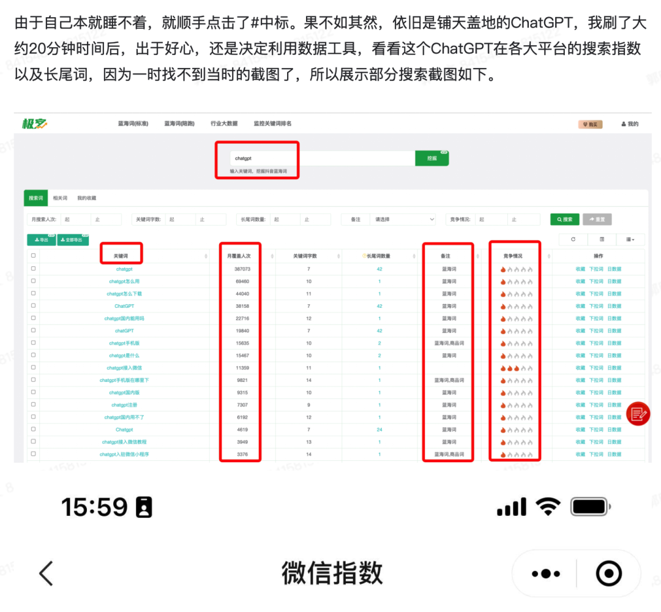
Task: Sort by 长尾词数量 column sort arrows
Action: (414, 256)
